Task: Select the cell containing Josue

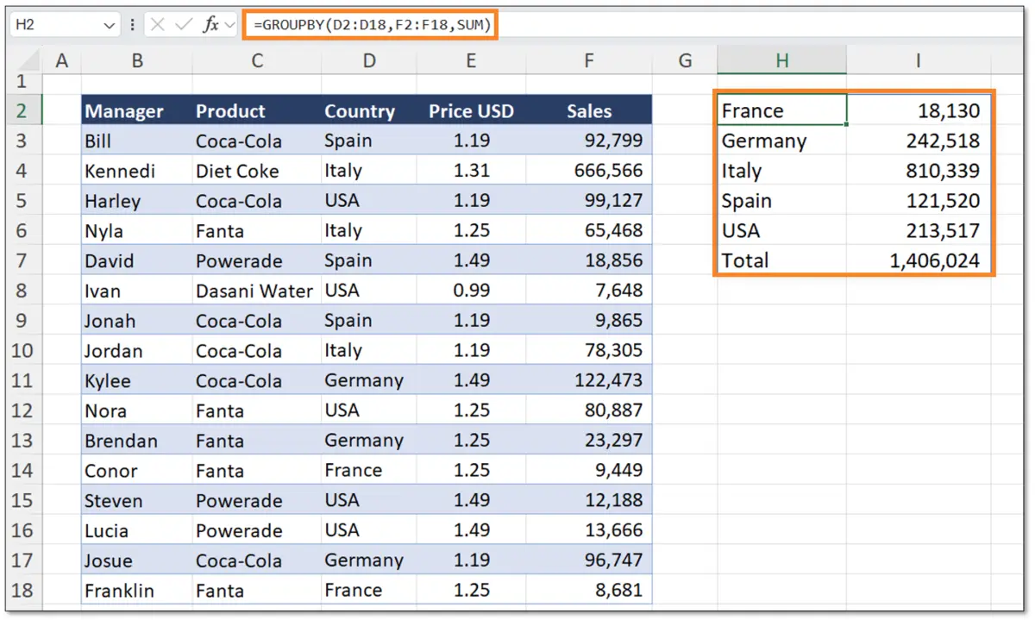Action: pyautogui.click(x=136, y=561)
